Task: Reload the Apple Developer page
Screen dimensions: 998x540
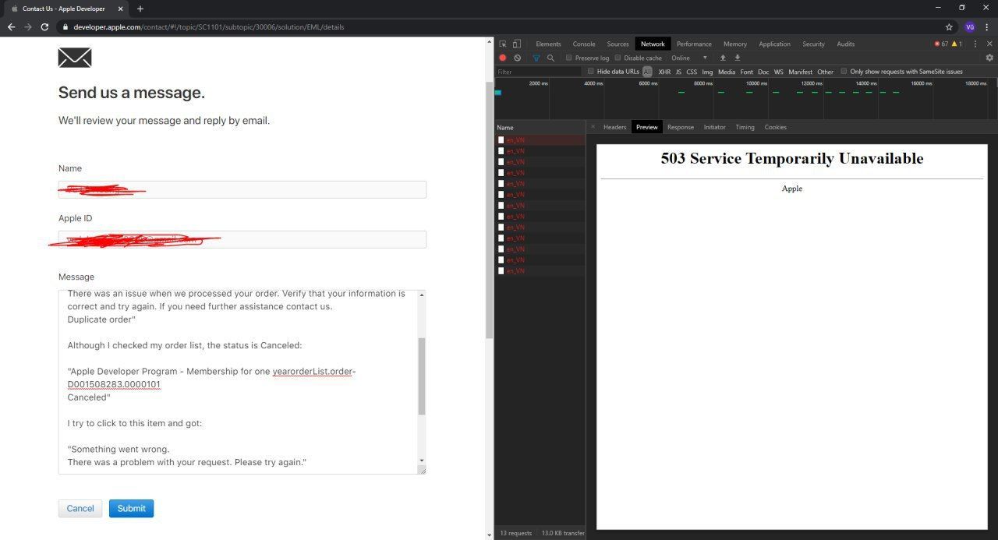Action: 44,26
